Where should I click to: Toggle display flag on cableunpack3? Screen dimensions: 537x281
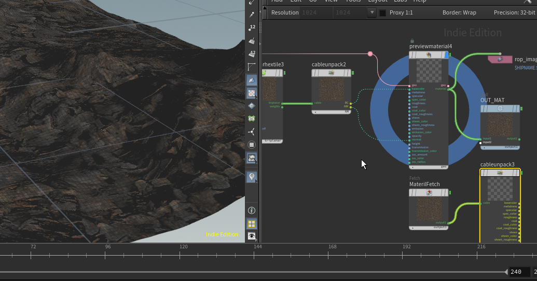521,173
